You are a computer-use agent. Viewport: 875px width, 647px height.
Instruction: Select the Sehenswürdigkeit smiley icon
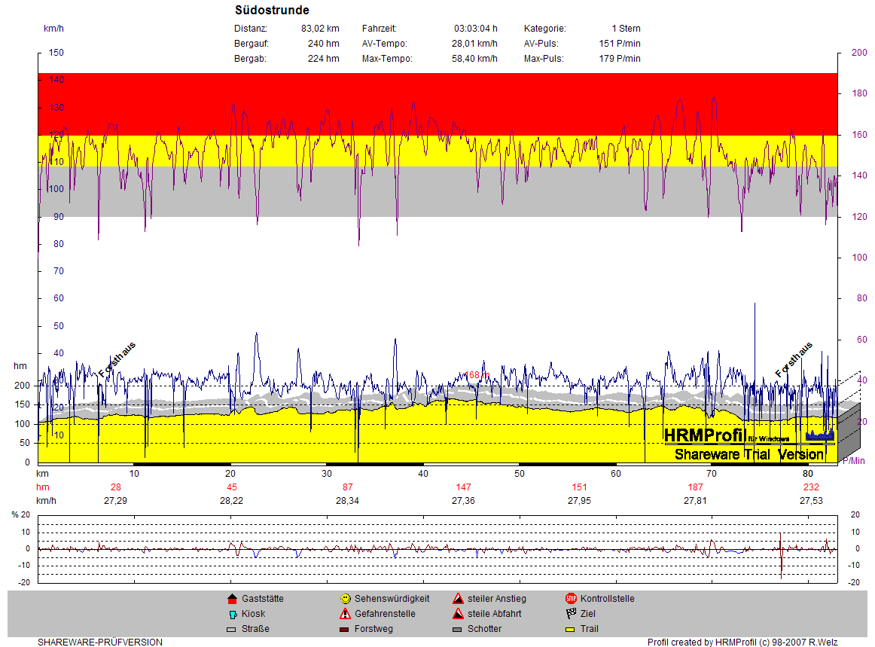click(x=345, y=599)
